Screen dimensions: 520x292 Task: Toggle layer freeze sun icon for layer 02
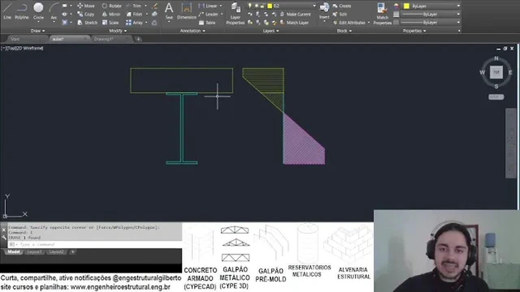coord(257,6)
